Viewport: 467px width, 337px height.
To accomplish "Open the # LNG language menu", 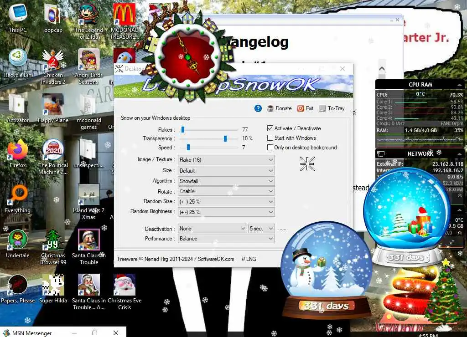I will click(x=249, y=259).
